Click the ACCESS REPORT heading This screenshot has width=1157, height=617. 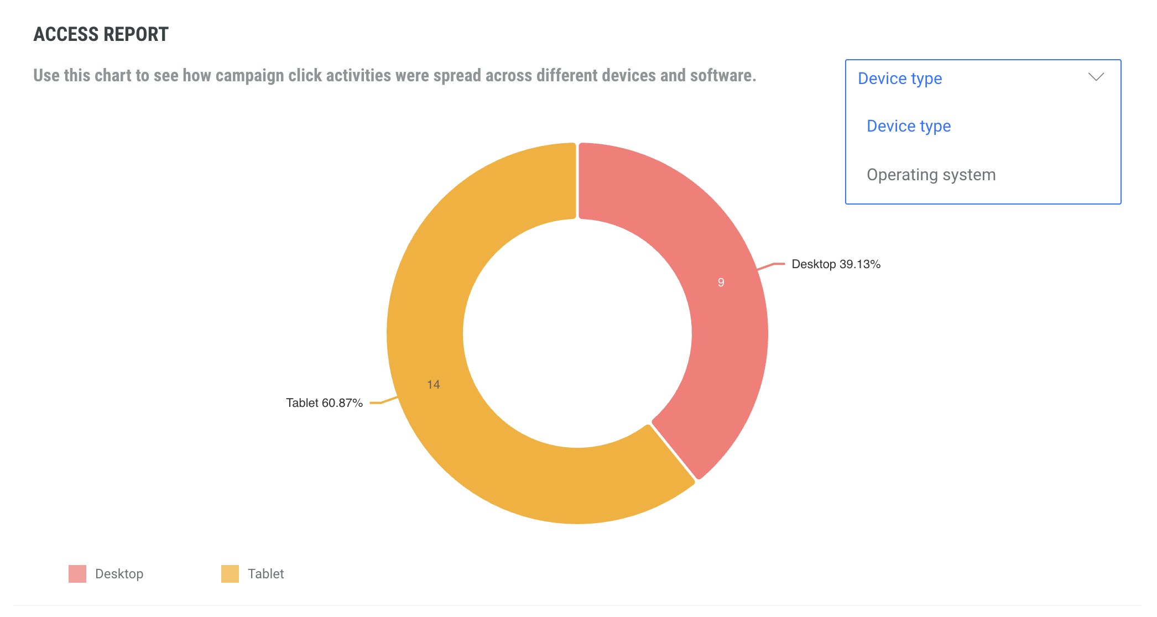101,34
